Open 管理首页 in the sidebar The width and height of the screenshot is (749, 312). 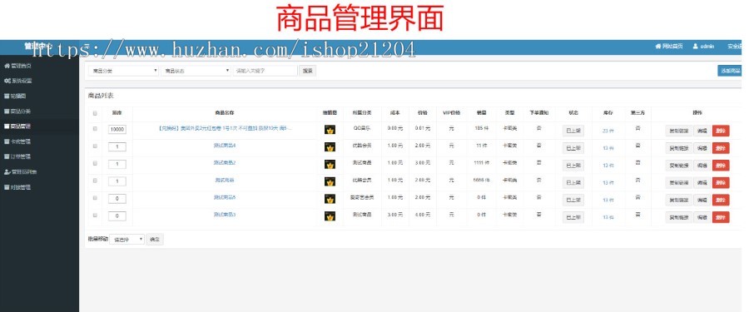17,66
